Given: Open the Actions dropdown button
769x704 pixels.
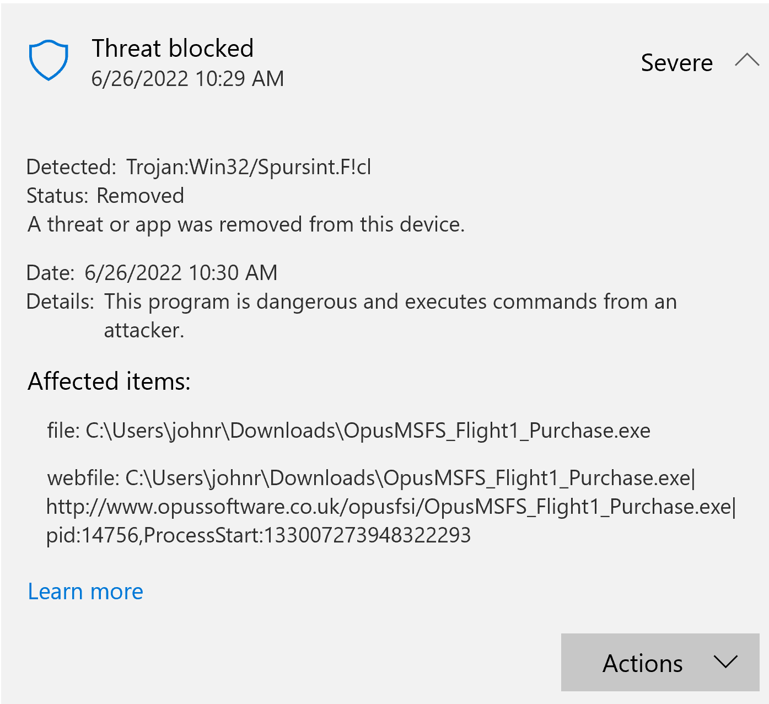Looking at the screenshot, I should point(660,662).
